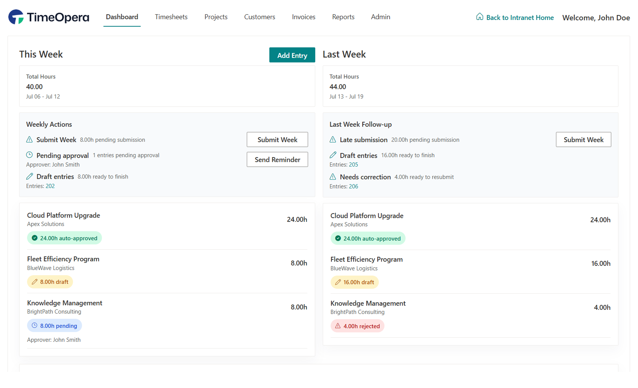Click Approver: John Smith under the 8.00h pending badge
This screenshot has height=388, width=638.
coord(54,340)
